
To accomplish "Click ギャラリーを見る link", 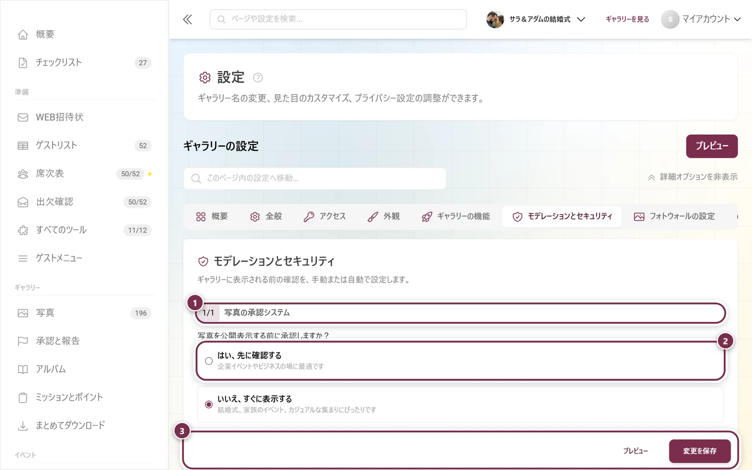I will click(627, 19).
